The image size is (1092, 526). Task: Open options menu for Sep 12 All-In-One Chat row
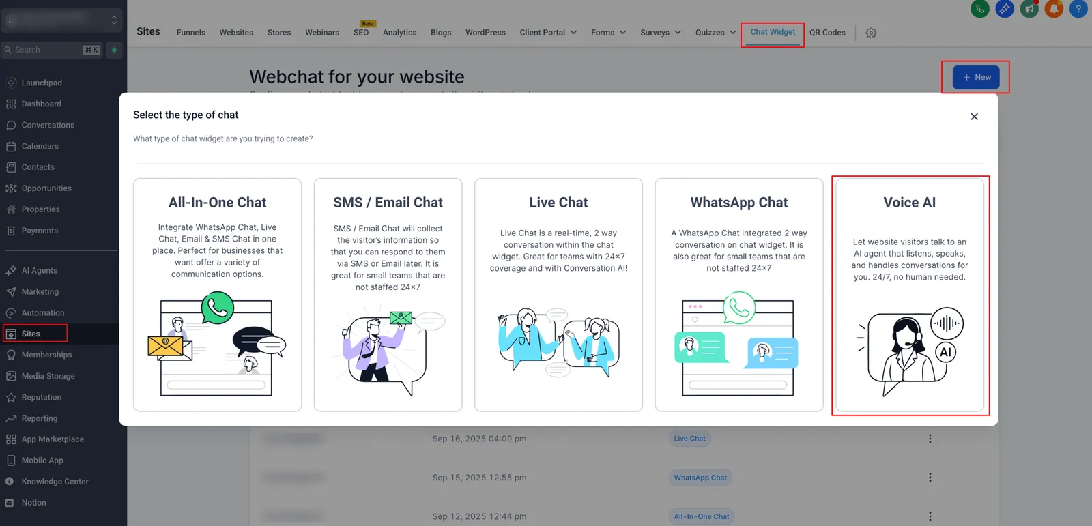(930, 516)
